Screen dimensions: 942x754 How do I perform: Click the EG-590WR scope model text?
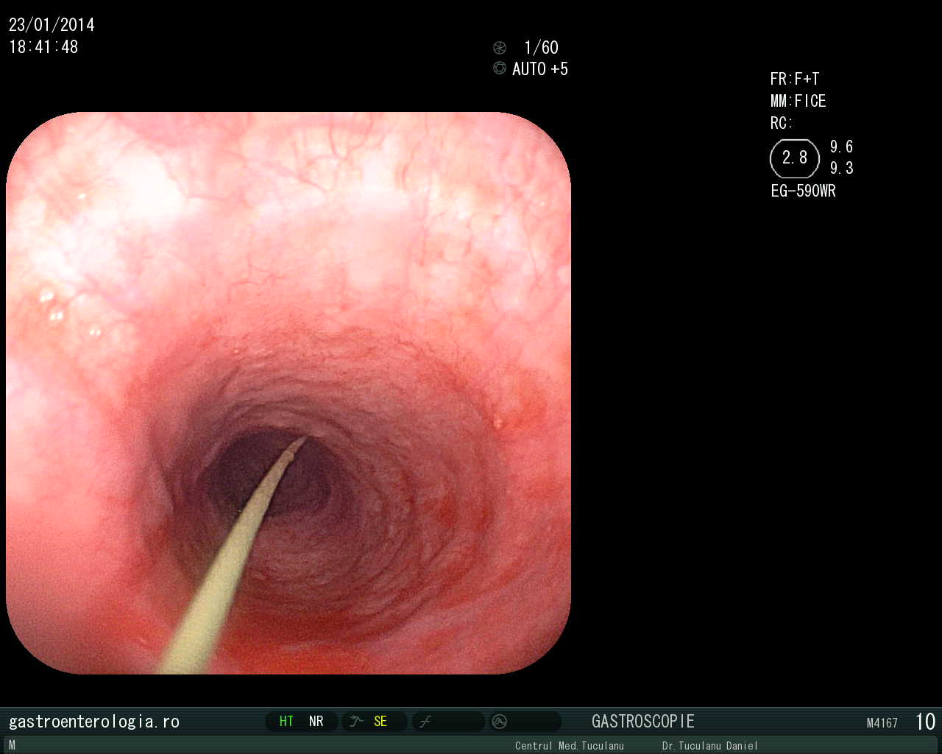point(804,191)
